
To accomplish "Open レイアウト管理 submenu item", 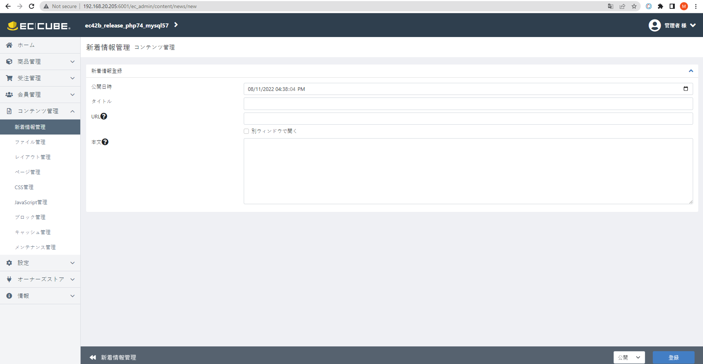I will click(x=33, y=157).
